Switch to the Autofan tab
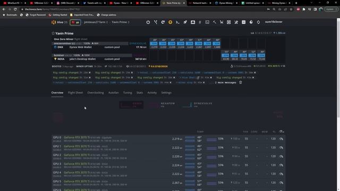 [113, 93]
